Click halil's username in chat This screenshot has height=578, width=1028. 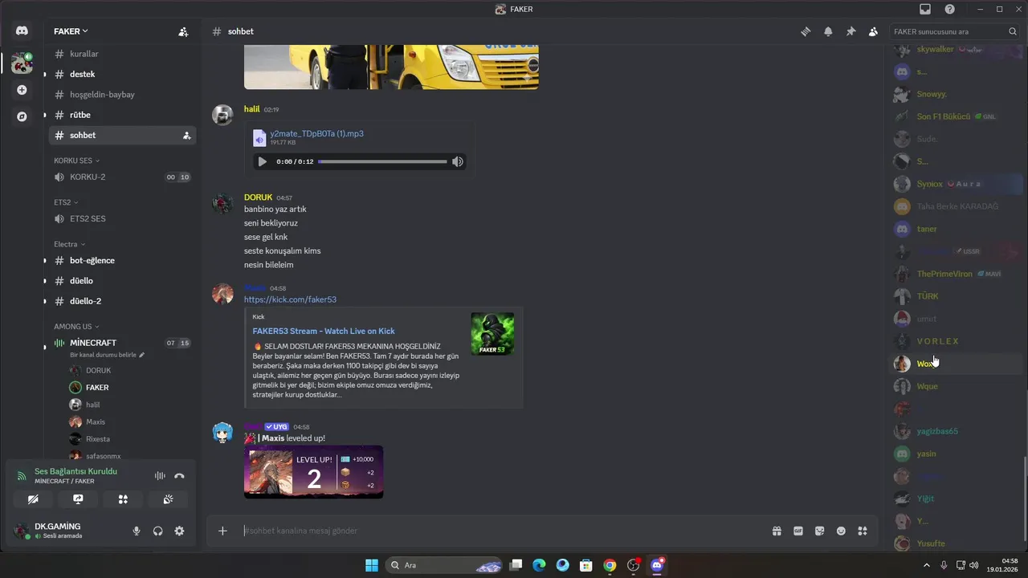point(251,109)
